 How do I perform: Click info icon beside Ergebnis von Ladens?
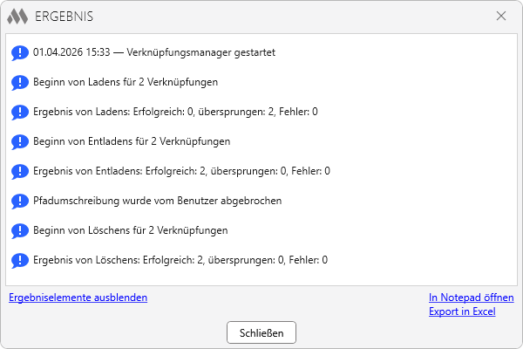[x=20, y=113]
